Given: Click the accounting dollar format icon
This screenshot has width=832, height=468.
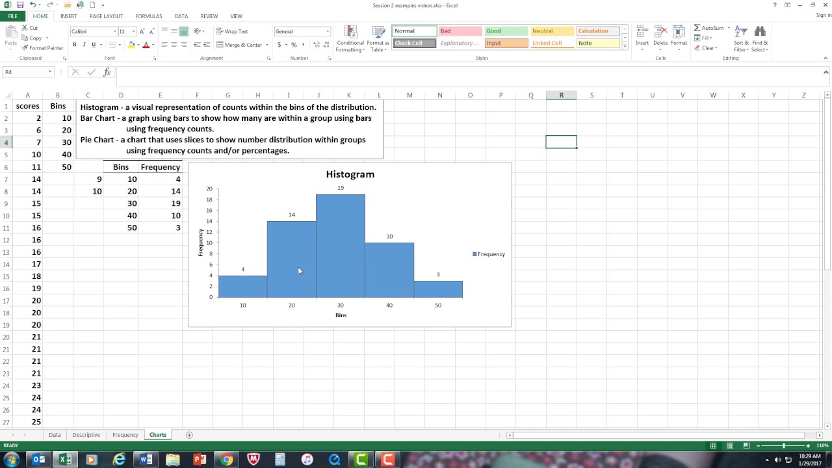Looking at the screenshot, I should click(x=279, y=45).
